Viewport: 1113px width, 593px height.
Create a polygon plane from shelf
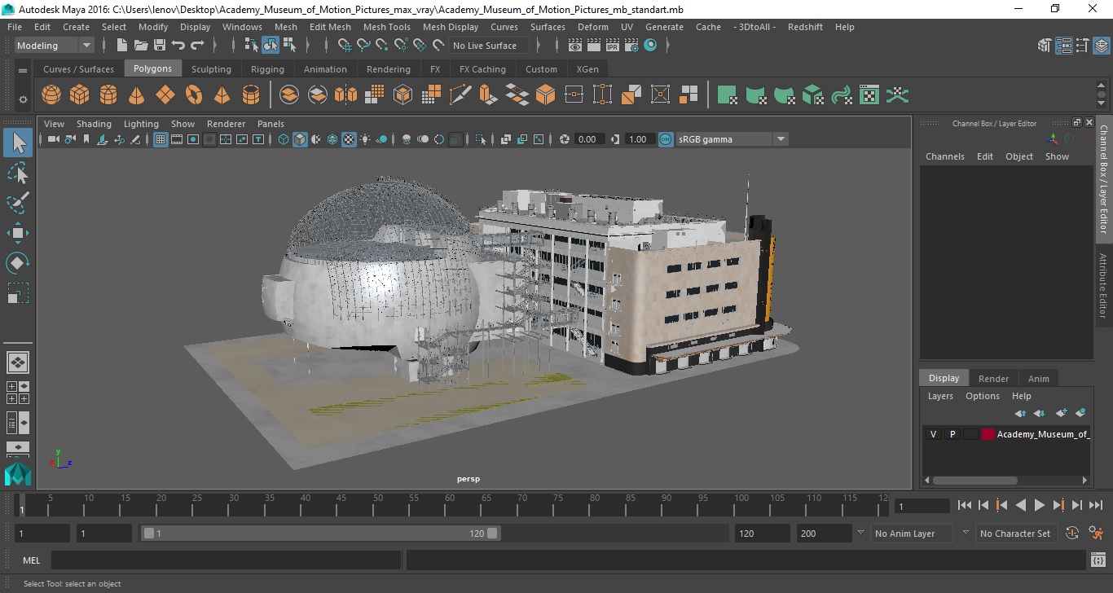pyautogui.click(x=165, y=95)
